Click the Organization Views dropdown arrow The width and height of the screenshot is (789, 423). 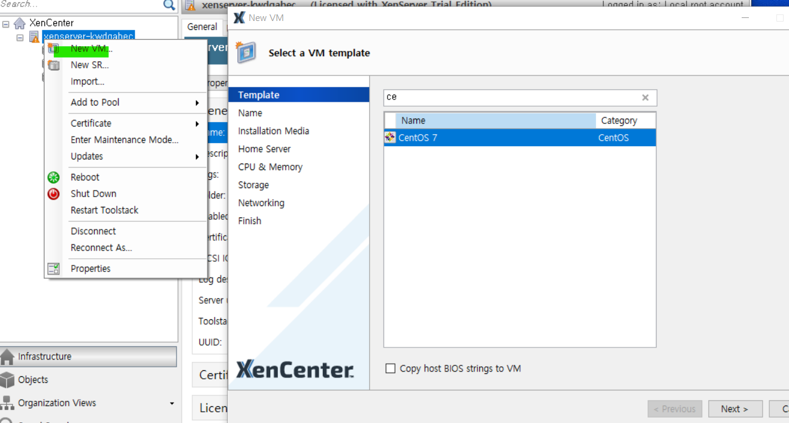click(172, 403)
